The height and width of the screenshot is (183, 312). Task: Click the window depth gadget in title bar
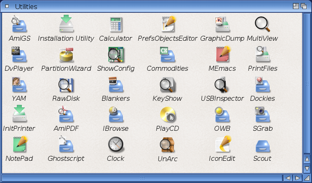coord(304,6)
